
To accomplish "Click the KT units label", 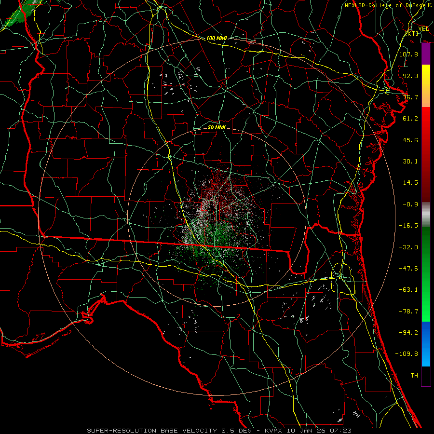I will [412, 33].
